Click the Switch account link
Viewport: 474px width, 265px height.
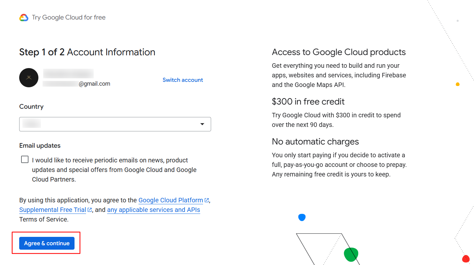tap(183, 80)
